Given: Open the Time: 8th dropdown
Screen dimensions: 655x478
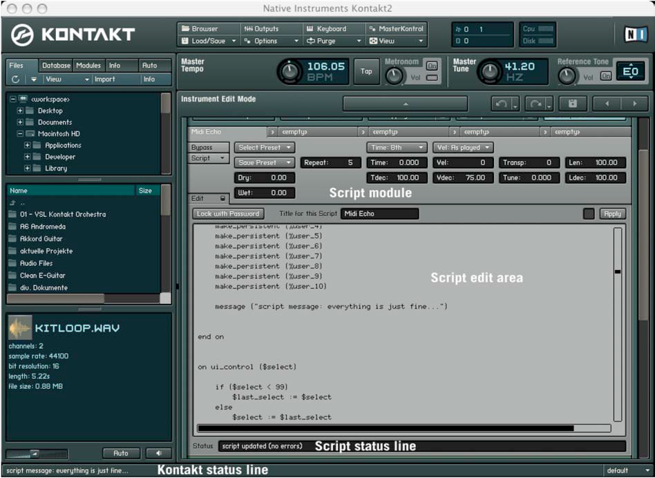Looking at the screenshot, I should pyautogui.click(x=397, y=148).
